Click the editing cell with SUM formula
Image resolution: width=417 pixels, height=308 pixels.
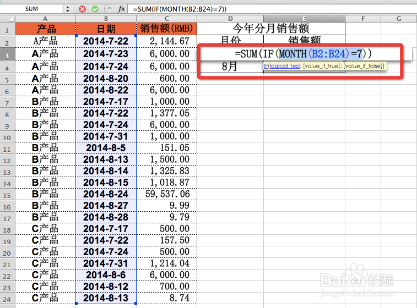tap(306, 54)
